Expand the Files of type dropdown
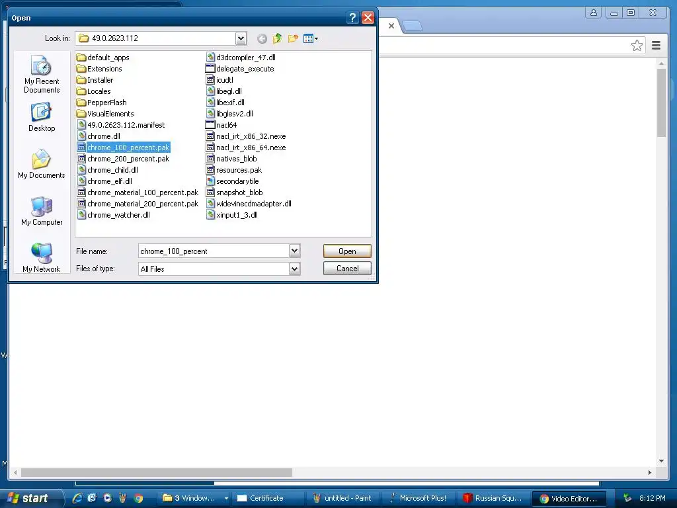The image size is (677, 508). tap(294, 269)
